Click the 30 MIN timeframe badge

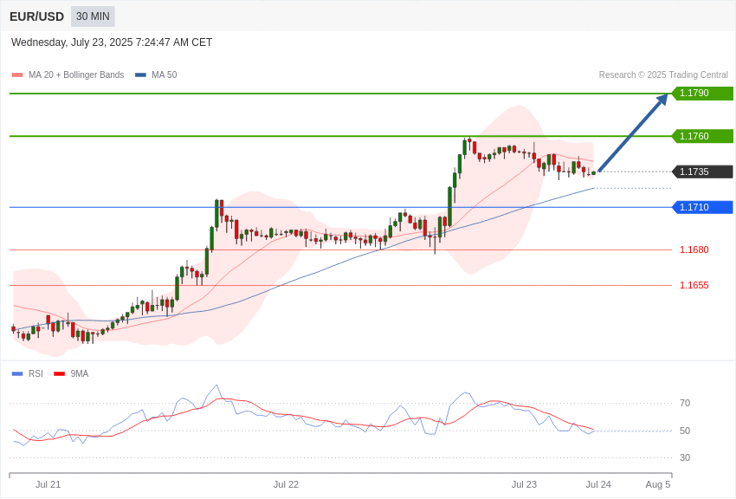point(93,16)
